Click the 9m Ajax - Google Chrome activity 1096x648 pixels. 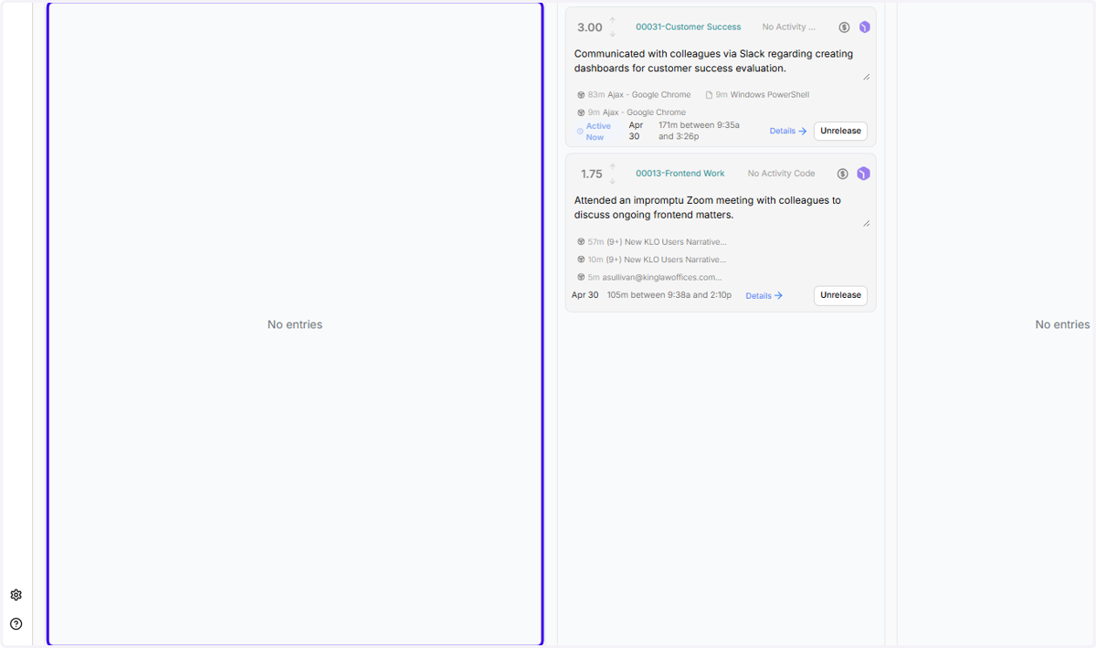click(x=632, y=112)
